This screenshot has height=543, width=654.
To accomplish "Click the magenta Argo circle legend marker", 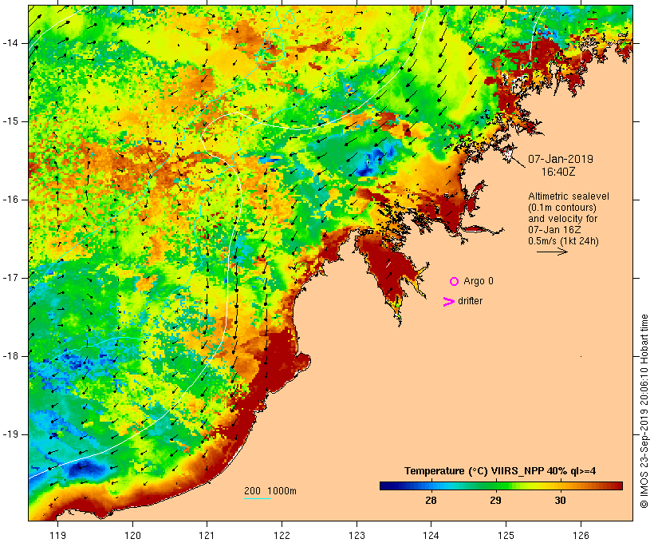I will [455, 282].
